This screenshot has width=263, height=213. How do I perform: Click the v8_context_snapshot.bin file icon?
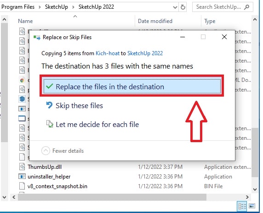(x=22, y=186)
